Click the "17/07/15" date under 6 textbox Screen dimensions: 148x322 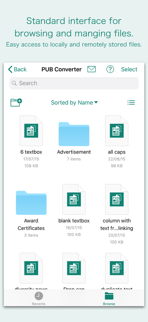point(31,159)
